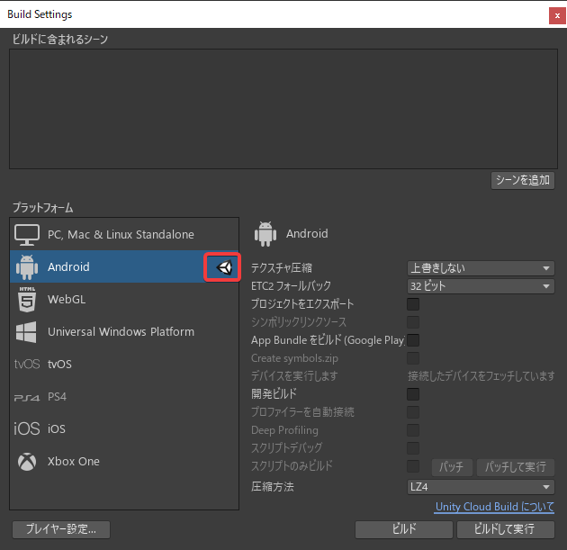This screenshot has height=550, width=567.
Task: Toggle スクリプトデバッグ checkbox
Action: (x=413, y=448)
